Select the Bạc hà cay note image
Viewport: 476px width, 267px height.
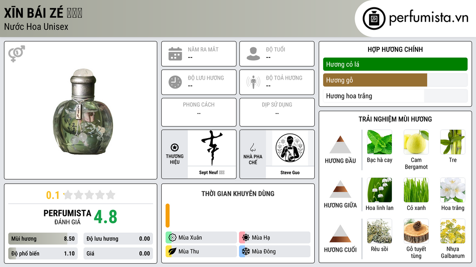(379, 142)
